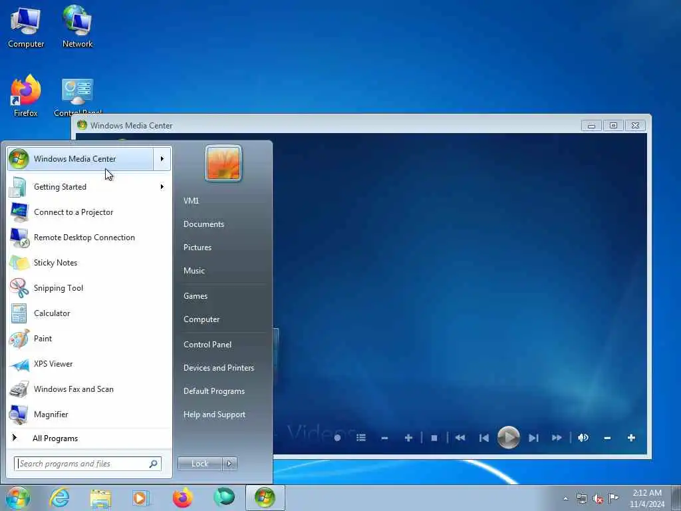The image size is (681, 511).
Task: Expand the Getting Started submenu arrow
Action: (162, 187)
